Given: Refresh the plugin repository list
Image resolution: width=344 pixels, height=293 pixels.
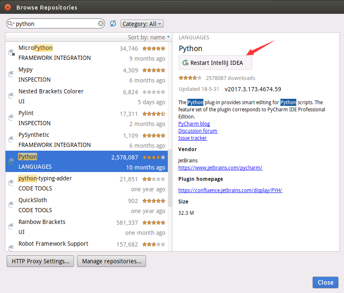Looking at the screenshot, I should click(113, 24).
